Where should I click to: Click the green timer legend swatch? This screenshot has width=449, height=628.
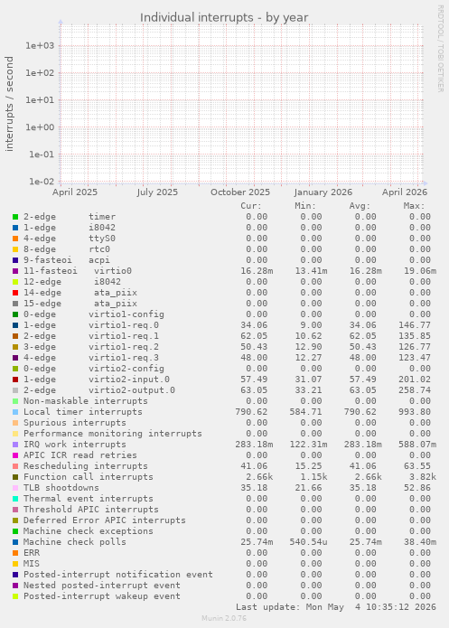pos(15,217)
